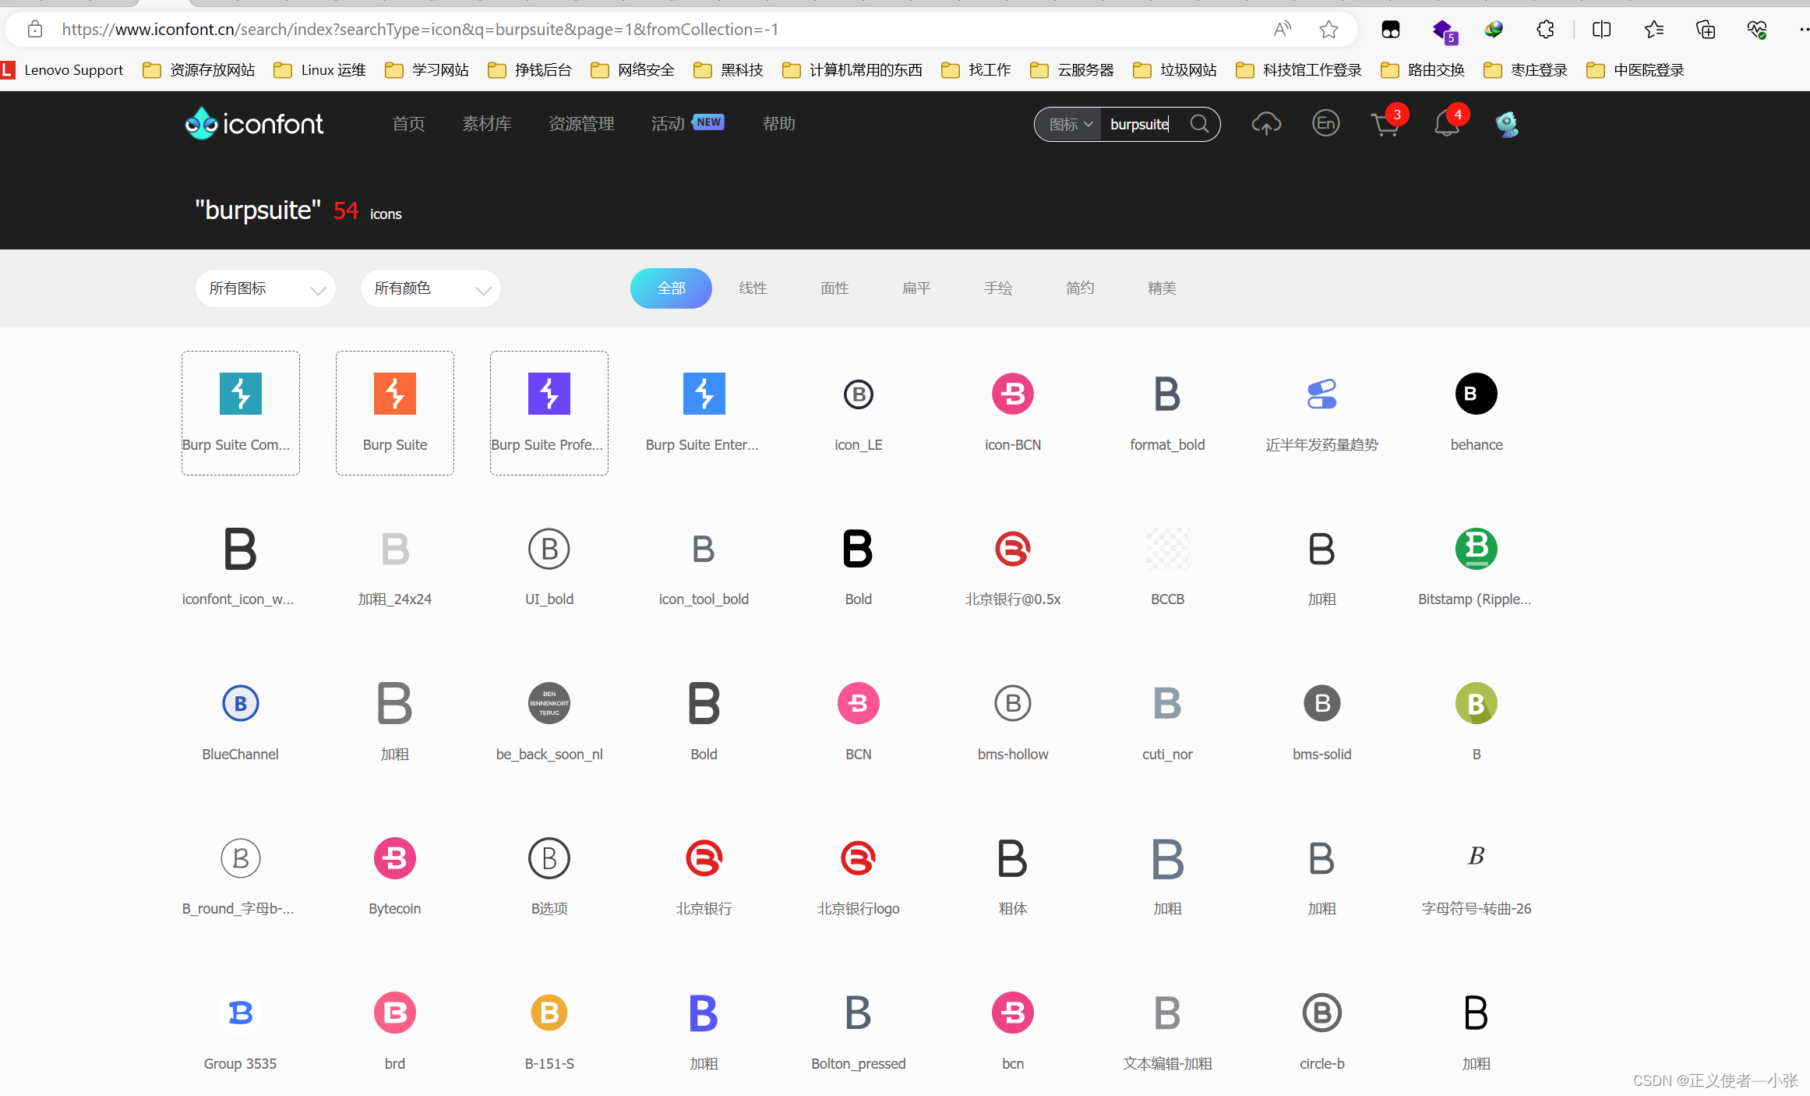Open the format_bold icon
This screenshot has height=1096, width=1810.
tap(1167, 394)
